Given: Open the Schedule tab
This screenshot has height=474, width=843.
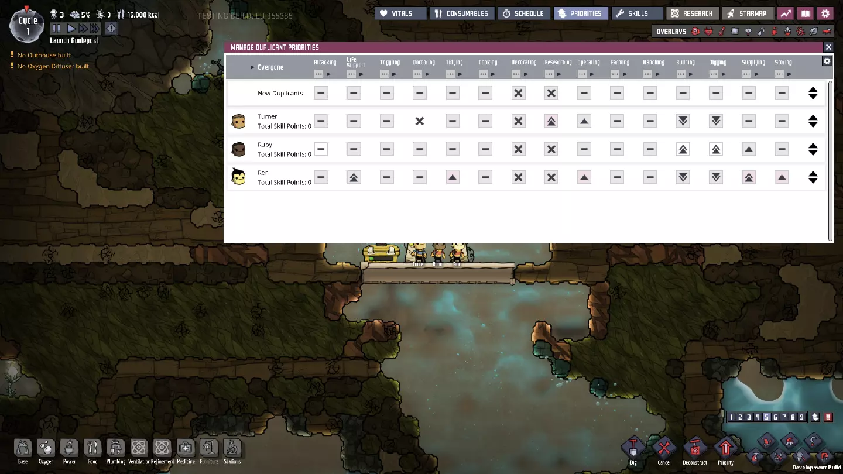Looking at the screenshot, I should (x=525, y=13).
